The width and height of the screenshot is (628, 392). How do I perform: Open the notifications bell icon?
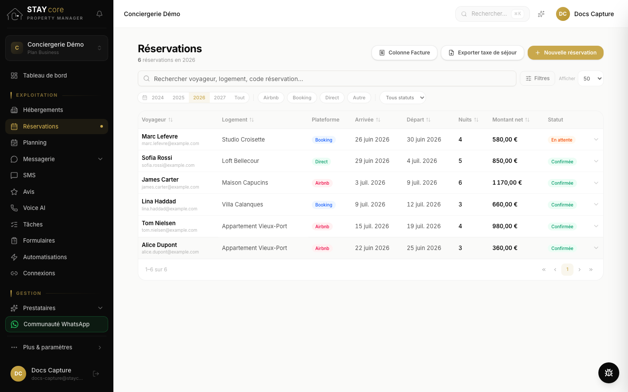[99, 14]
